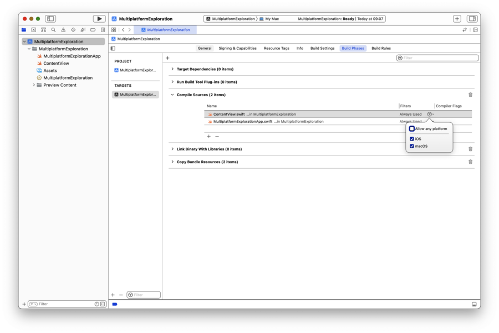Open the Find navigator magnifier icon
Viewport: 499px width, 333px height.
[53, 30]
